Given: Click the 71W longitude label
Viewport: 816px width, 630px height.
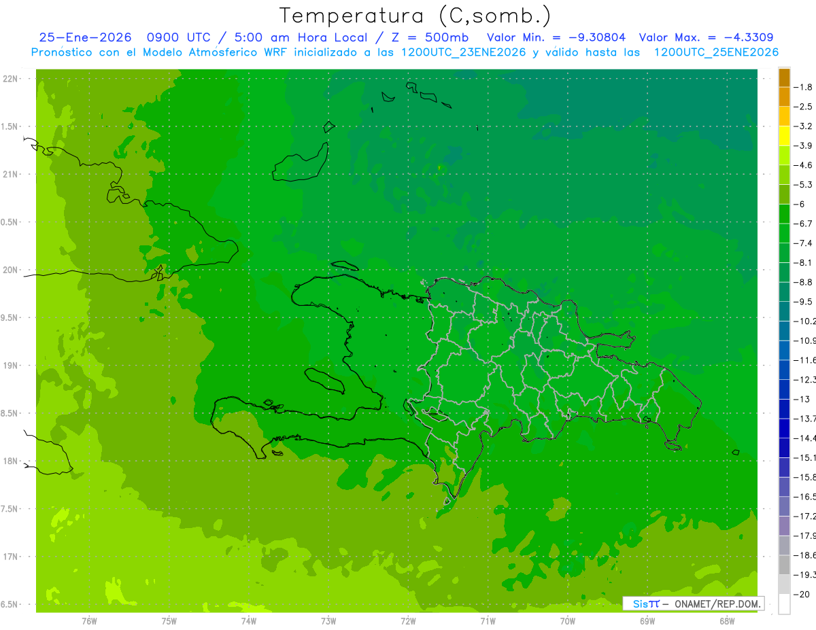Looking at the screenshot, I should [x=488, y=620].
